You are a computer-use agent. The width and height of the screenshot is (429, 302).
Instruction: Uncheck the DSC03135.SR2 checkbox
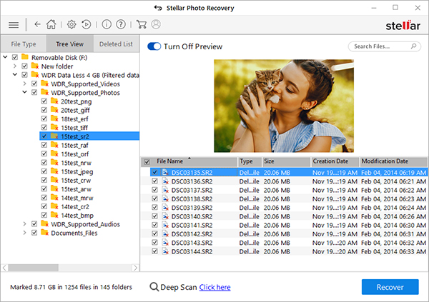coord(154,172)
